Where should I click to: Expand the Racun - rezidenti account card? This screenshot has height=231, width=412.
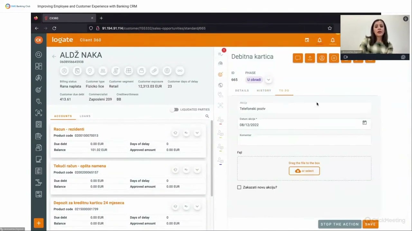click(197, 133)
